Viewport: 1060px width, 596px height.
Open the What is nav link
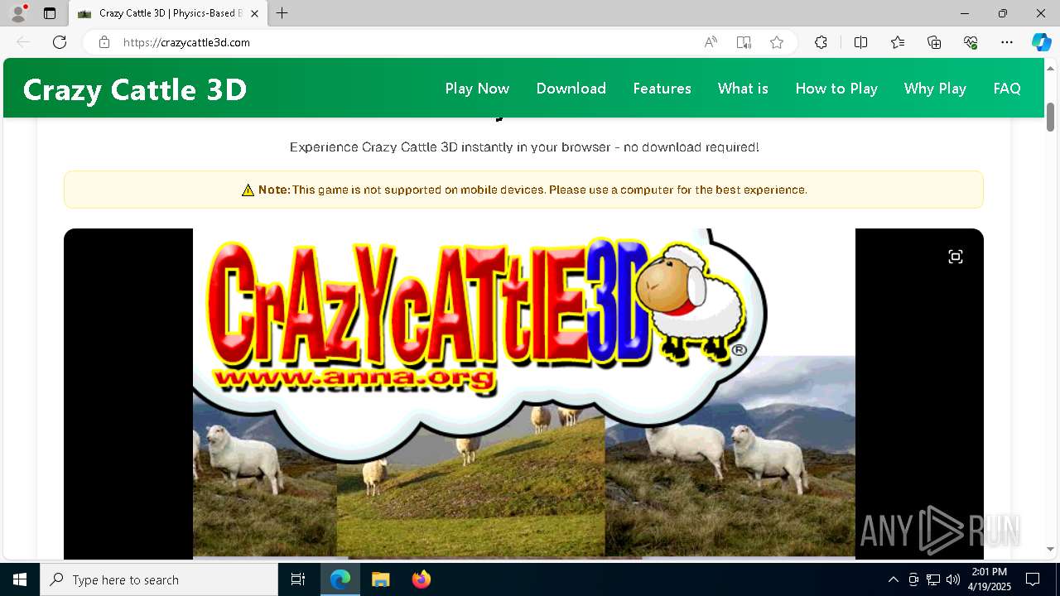pyautogui.click(x=743, y=89)
